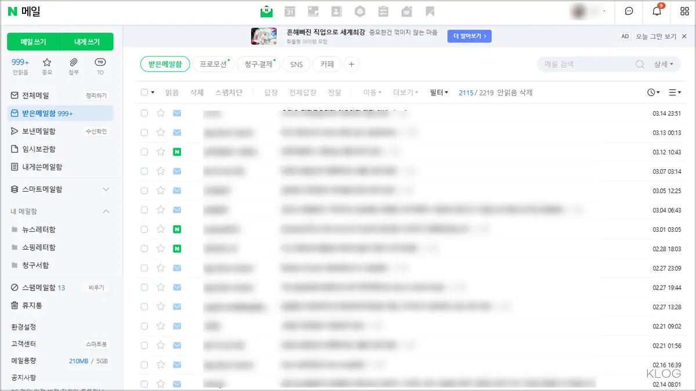This screenshot has height=391, width=696.
Task: Switch to the 프로모션 tab
Action: click(x=213, y=64)
